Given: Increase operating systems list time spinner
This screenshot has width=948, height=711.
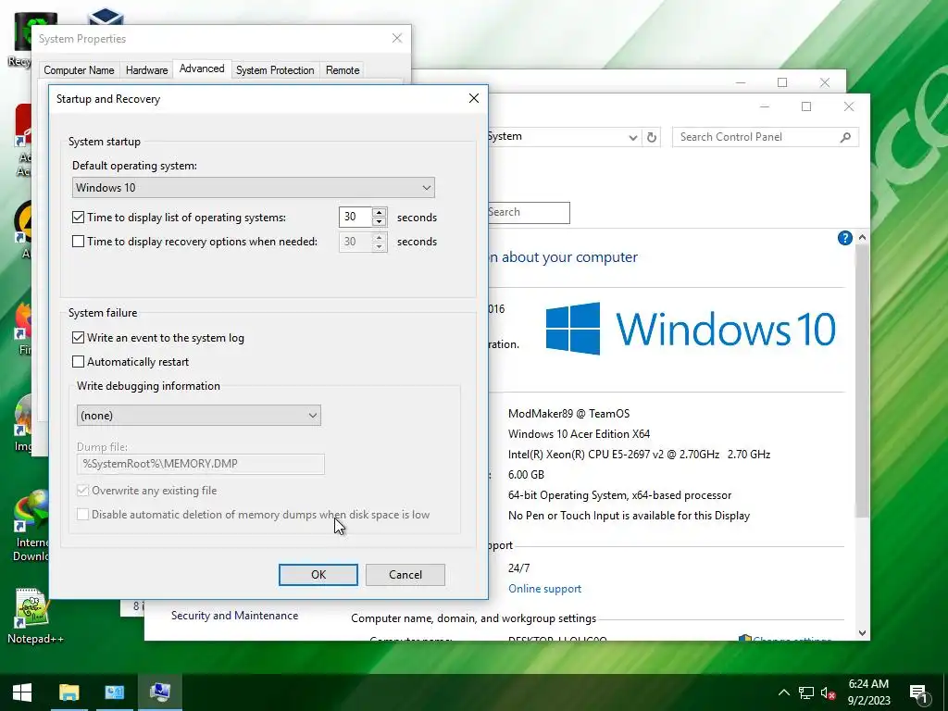Looking at the screenshot, I should pos(379,212).
